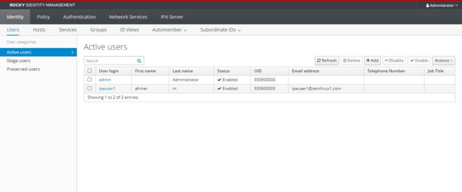Expand the Subordinate IDs dropdown menu

click(220, 30)
